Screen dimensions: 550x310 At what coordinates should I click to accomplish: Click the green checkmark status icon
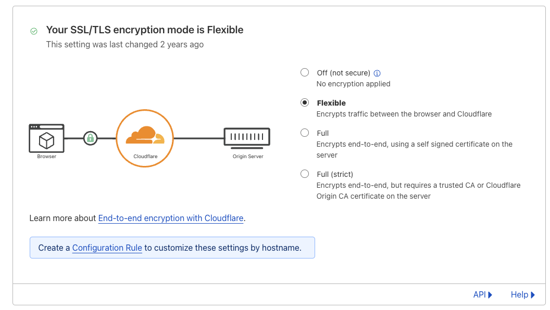pos(34,31)
